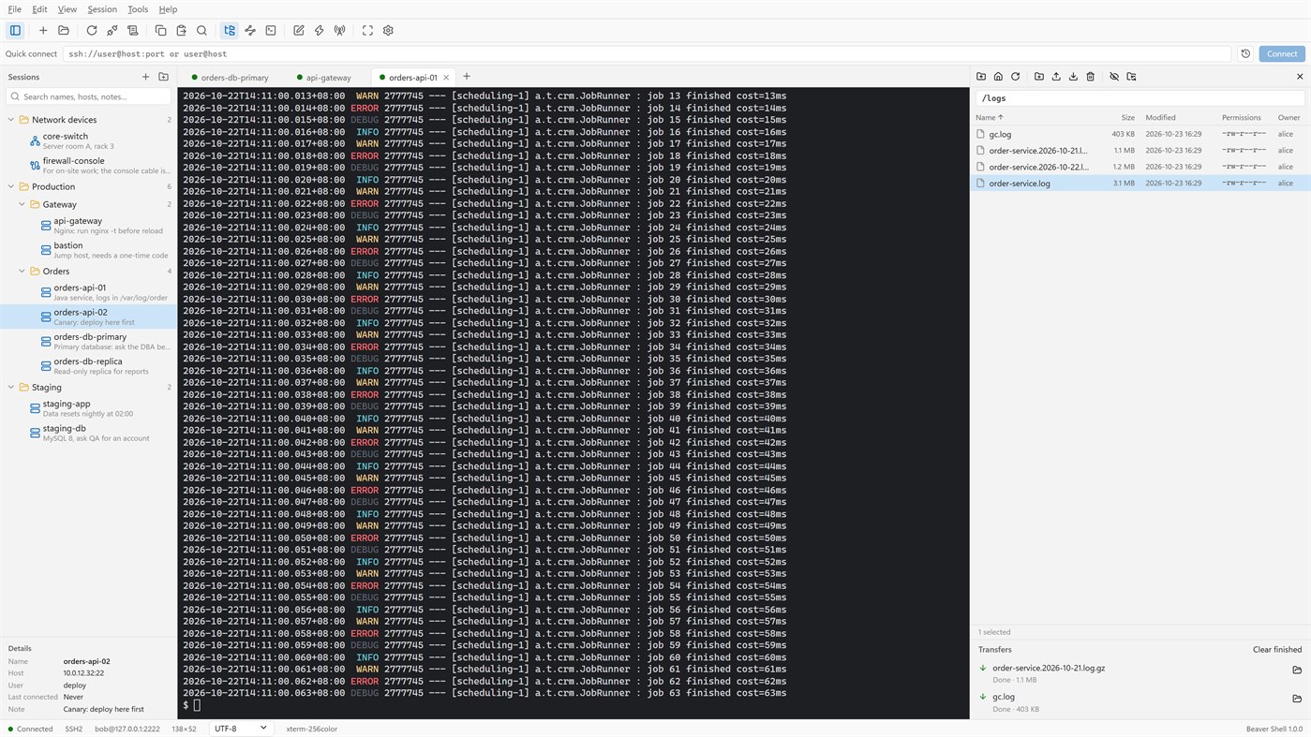Click the reconnect refresh icon in the main toolbar
Viewport: 1311px width, 737px height.
click(x=92, y=31)
